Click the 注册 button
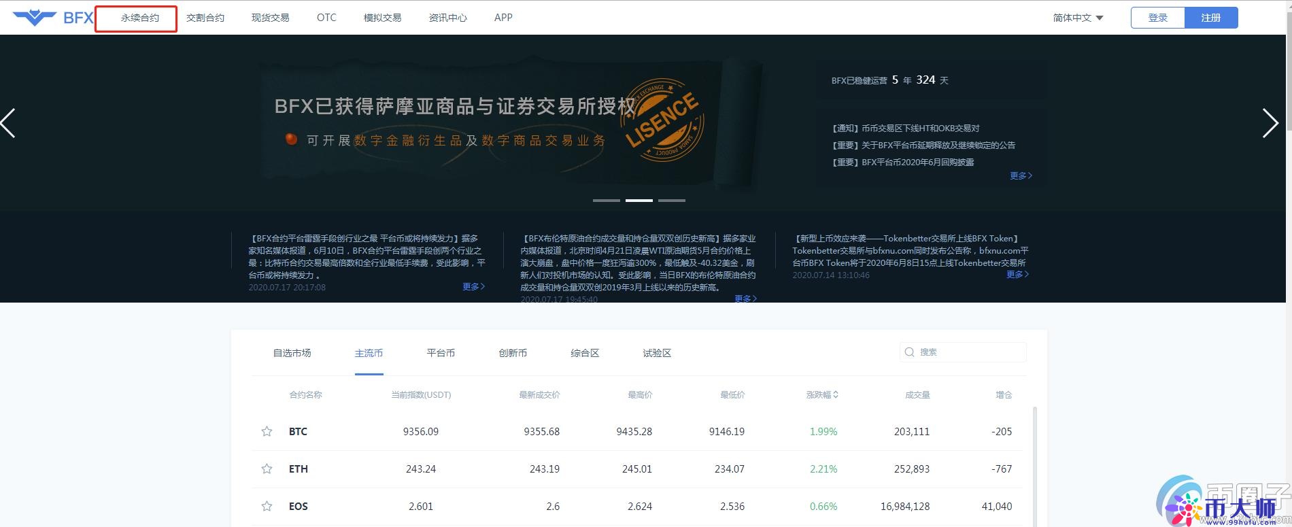Screen dimensions: 1292x527 point(1211,18)
